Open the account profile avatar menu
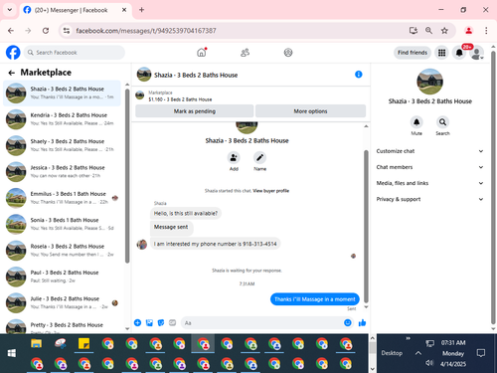This screenshot has width=497, height=373. coord(477,53)
